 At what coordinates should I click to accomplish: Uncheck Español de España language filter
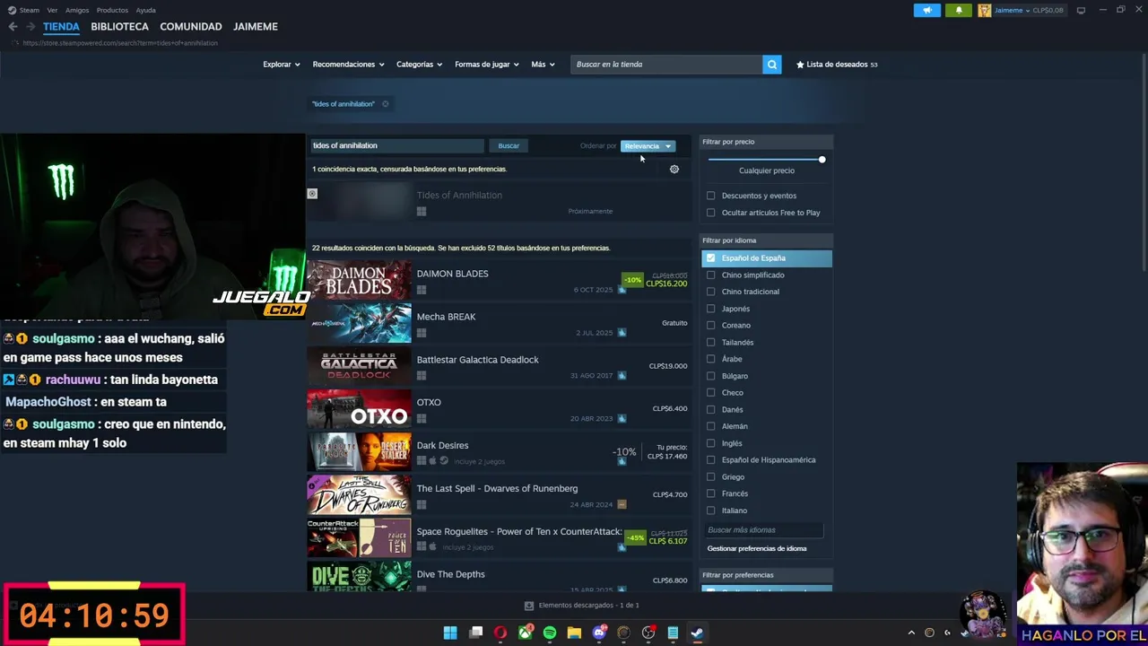(711, 258)
